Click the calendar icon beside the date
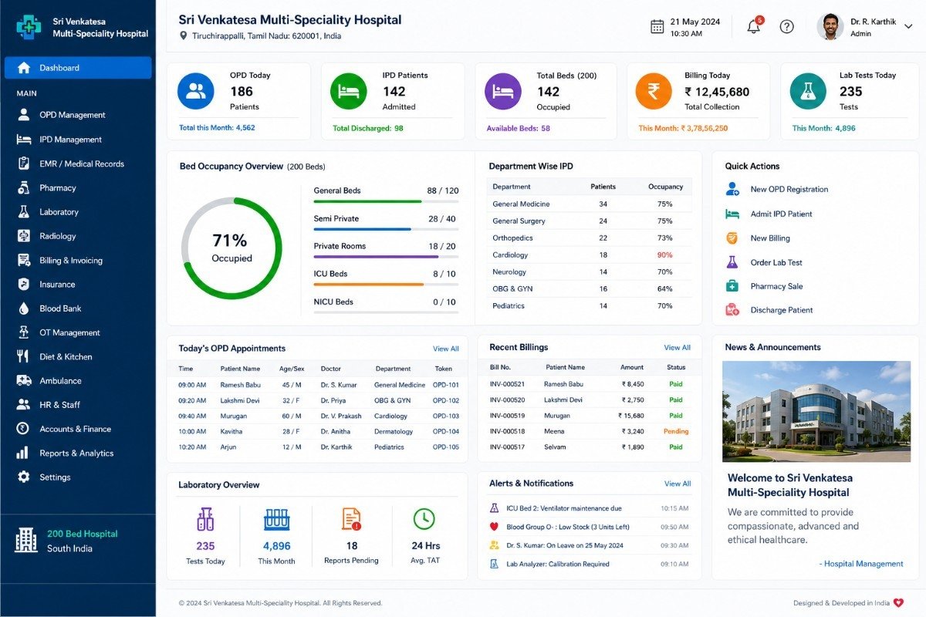Viewport: 926px width, 617px height. point(657,27)
